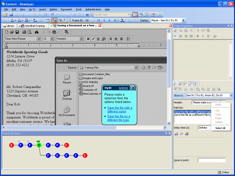Switch to the Library tab
This screenshot has width=235, height=176.
pyautogui.click(x=9, y=26)
